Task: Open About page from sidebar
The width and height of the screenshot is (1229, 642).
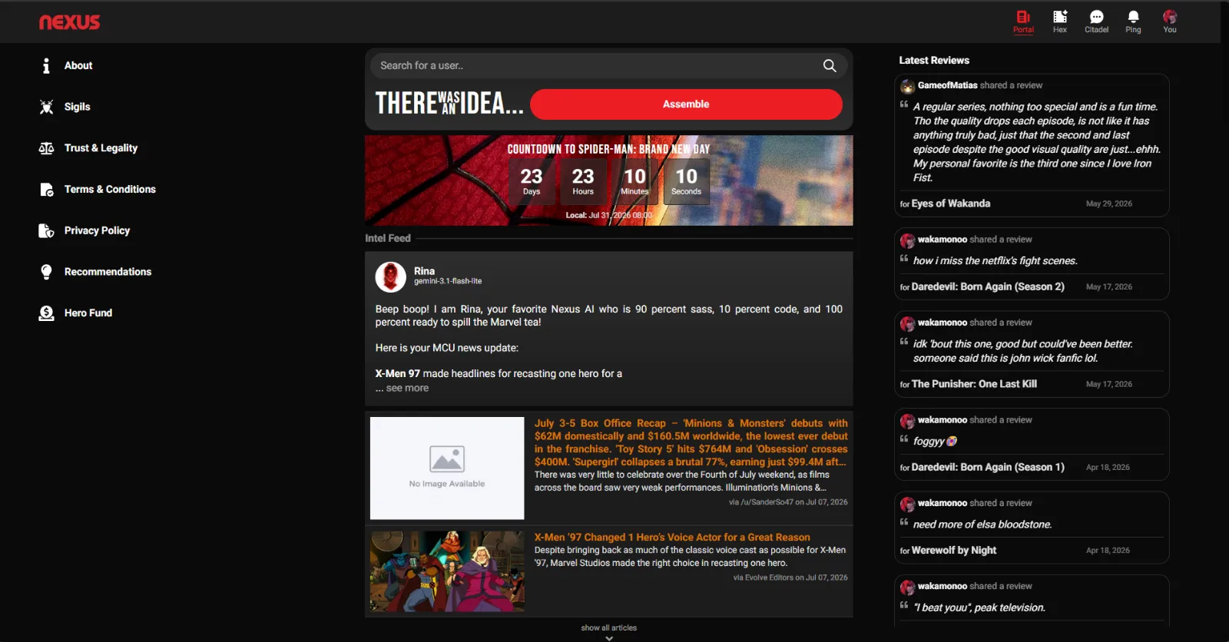Action: point(78,66)
